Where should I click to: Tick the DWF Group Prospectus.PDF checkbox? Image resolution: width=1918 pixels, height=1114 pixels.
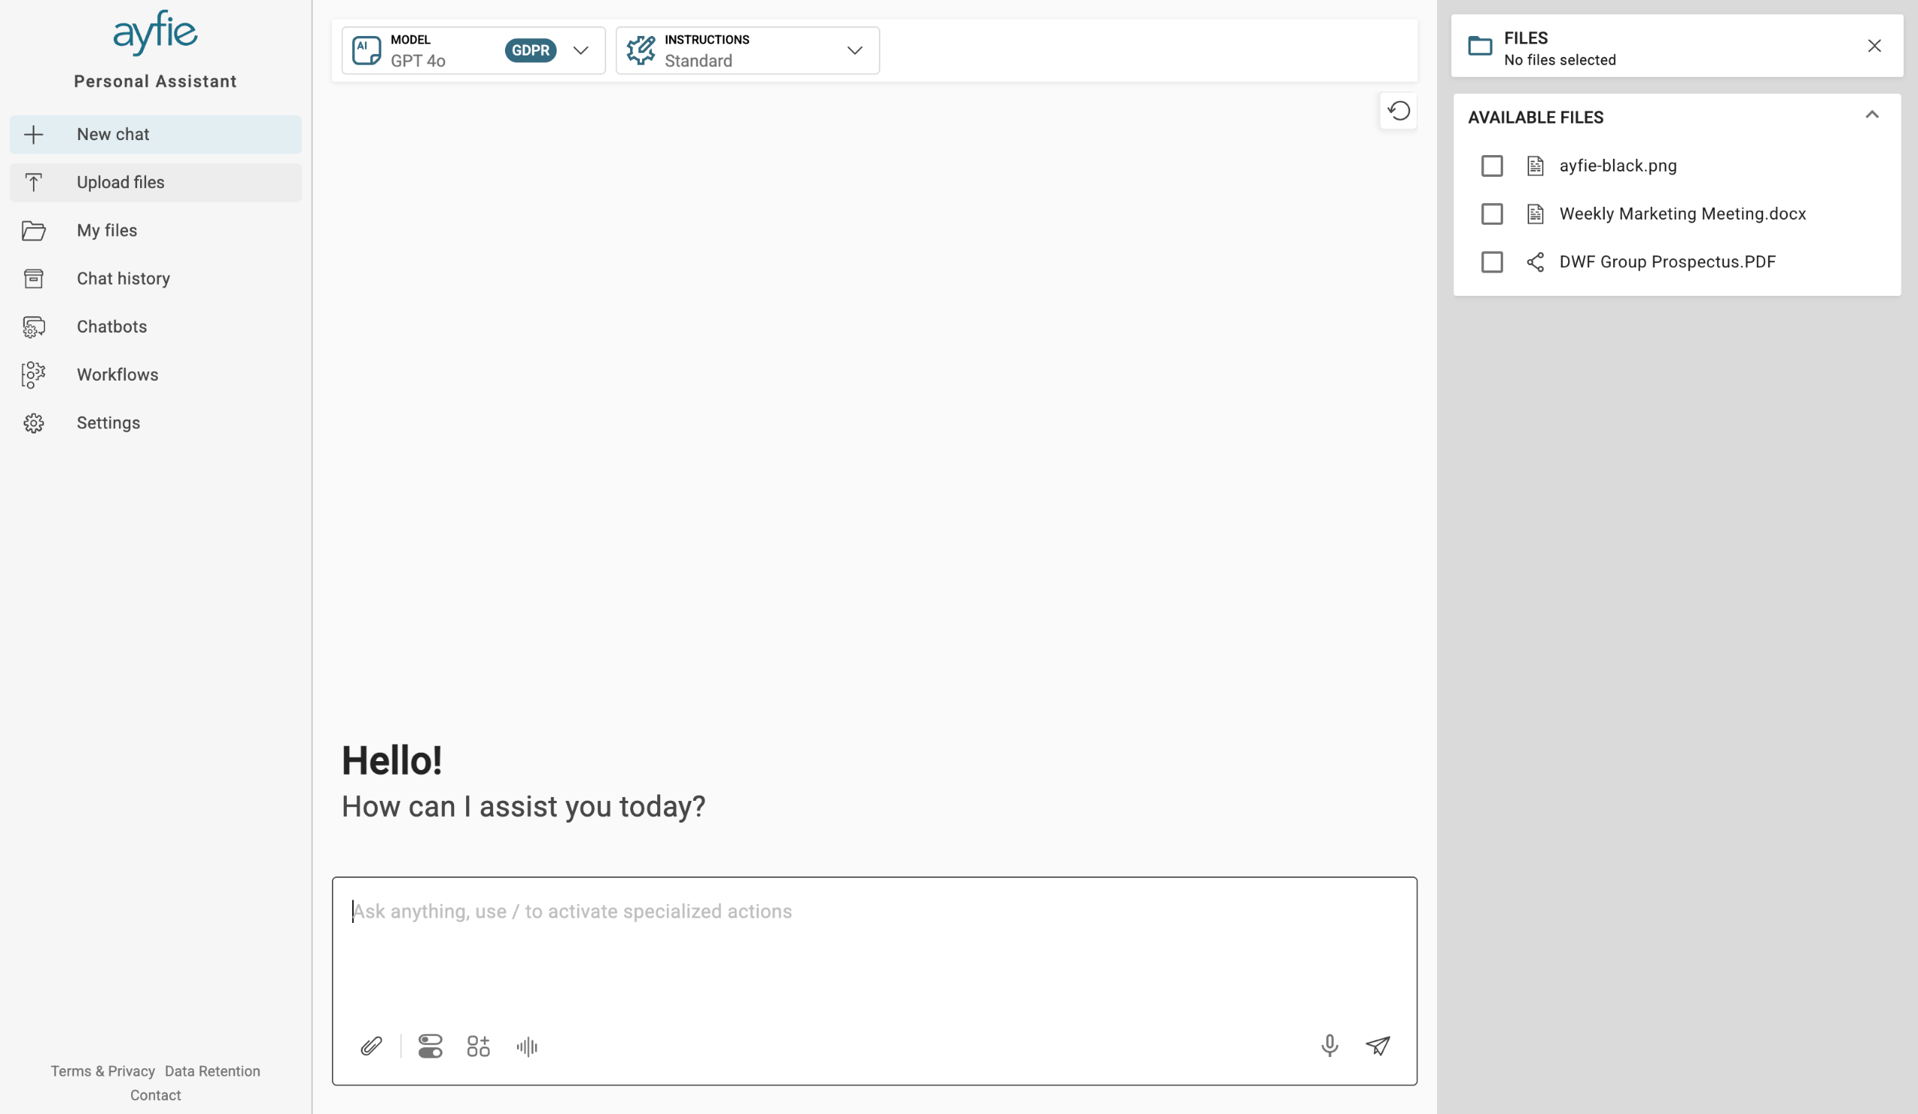pyautogui.click(x=1492, y=261)
